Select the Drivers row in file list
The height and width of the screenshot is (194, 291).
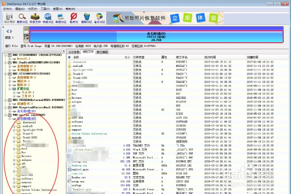pyautogui.click(x=178, y=98)
